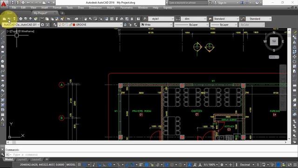This screenshot has height=168, width=298.
Task: Click the Plot (print) toolbar icon
Action: (x=20, y=19)
